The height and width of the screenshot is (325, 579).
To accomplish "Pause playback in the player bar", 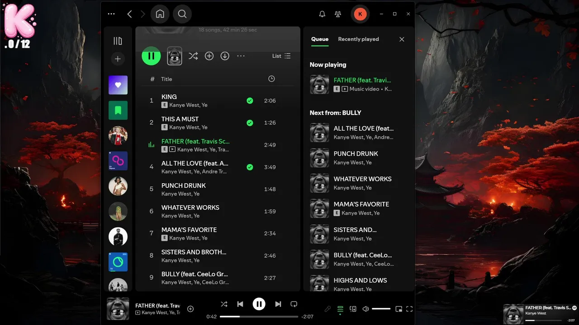I will click(x=259, y=304).
